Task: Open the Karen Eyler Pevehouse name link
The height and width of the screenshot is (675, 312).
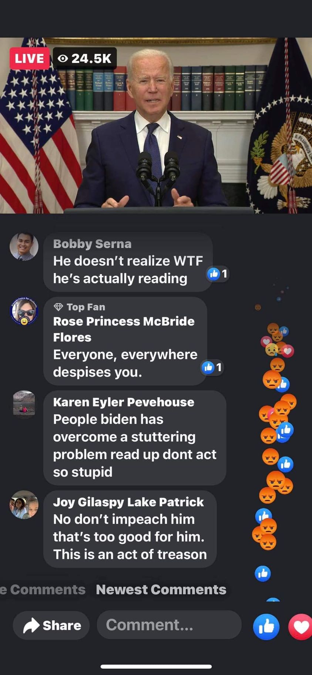Action: point(124,402)
